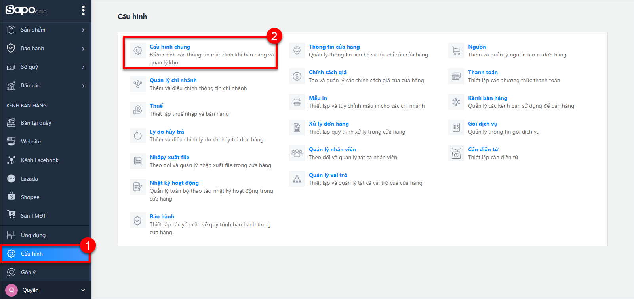
Task: Click the Cấu hình chung gear icon
Action: (138, 51)
